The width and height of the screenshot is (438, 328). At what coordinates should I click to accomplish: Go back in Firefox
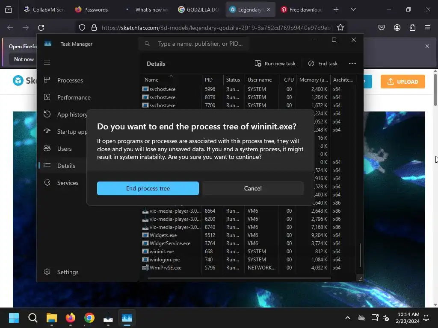click(10, 28)
